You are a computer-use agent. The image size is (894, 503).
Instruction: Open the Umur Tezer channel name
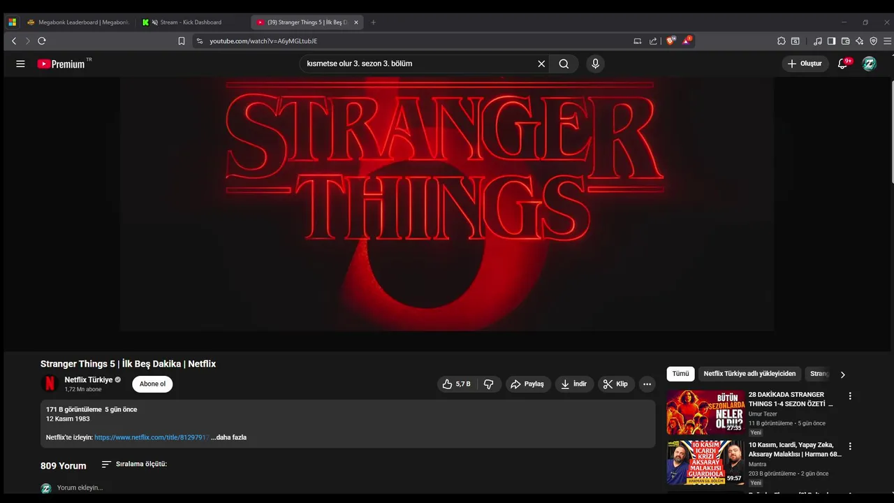763,414
